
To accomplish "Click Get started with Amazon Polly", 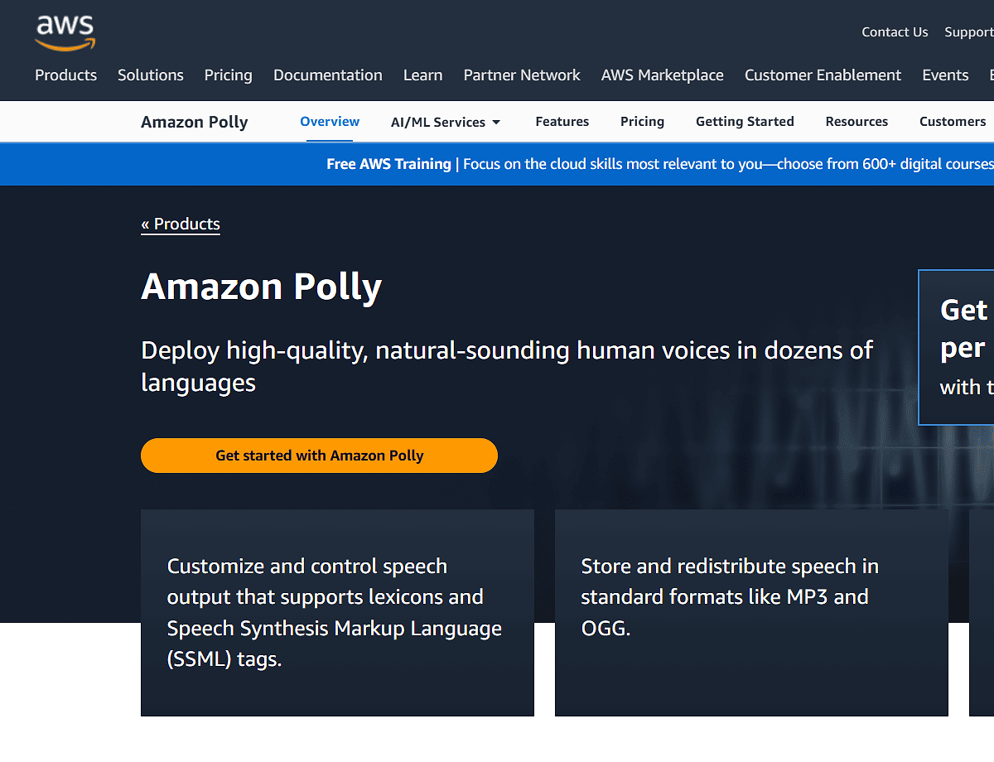I will click(319, 455).
